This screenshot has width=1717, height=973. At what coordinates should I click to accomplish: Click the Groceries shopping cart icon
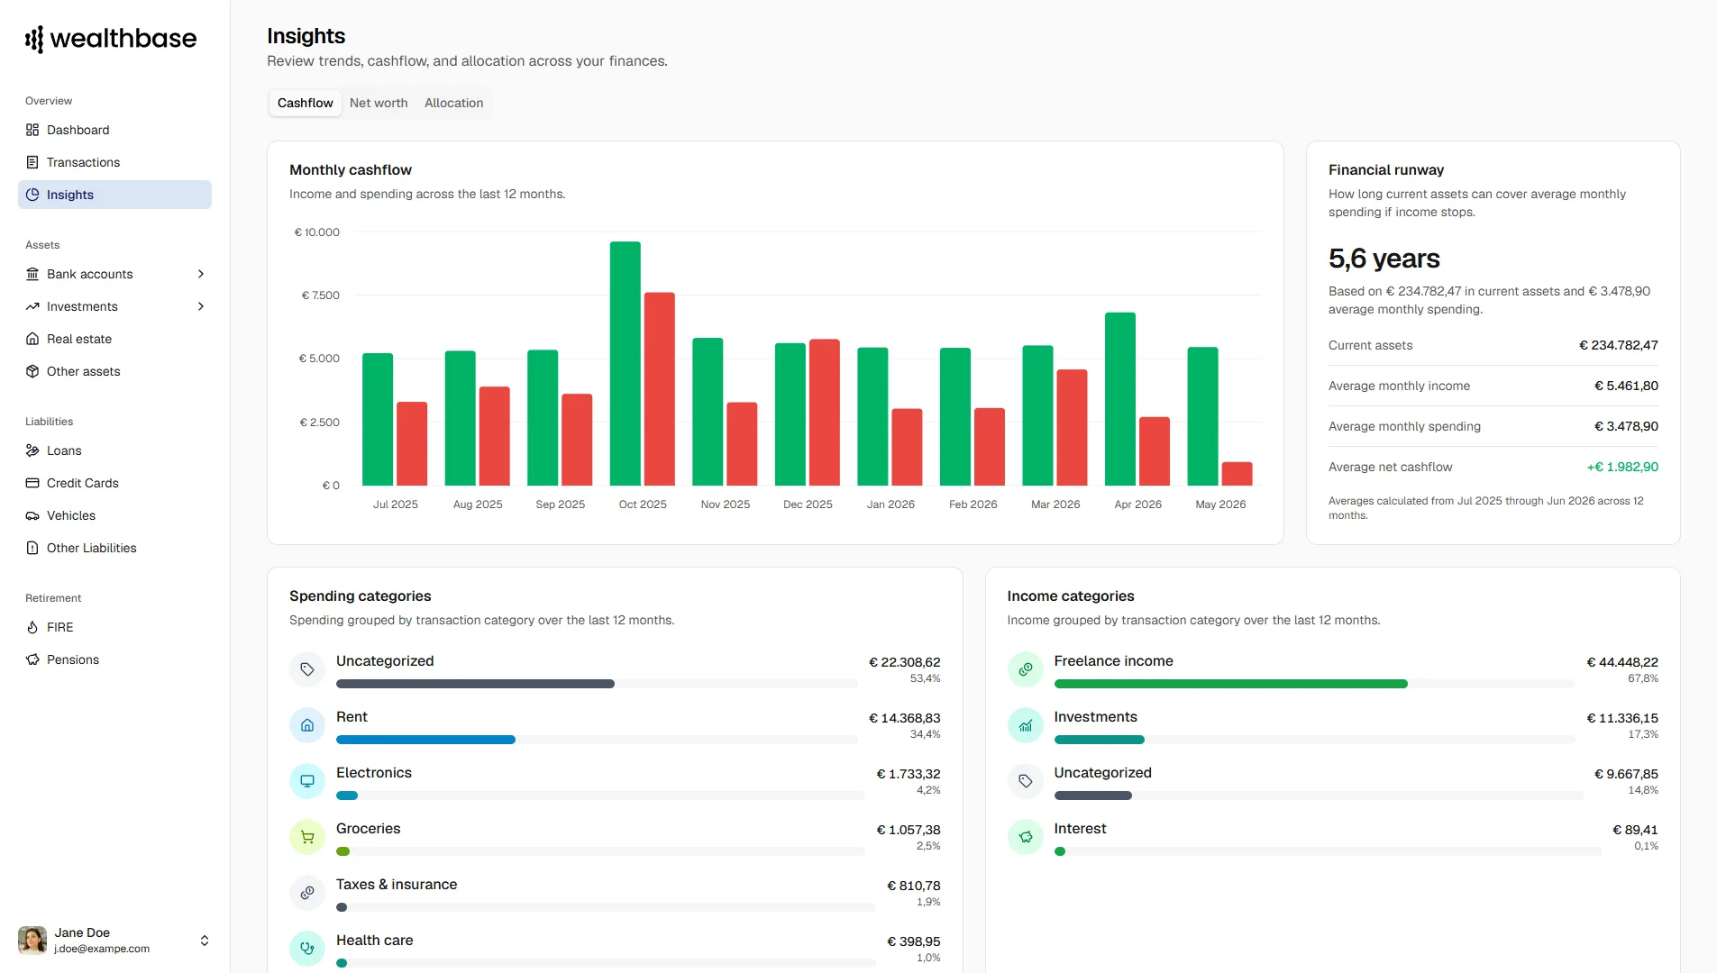(307, 837)
